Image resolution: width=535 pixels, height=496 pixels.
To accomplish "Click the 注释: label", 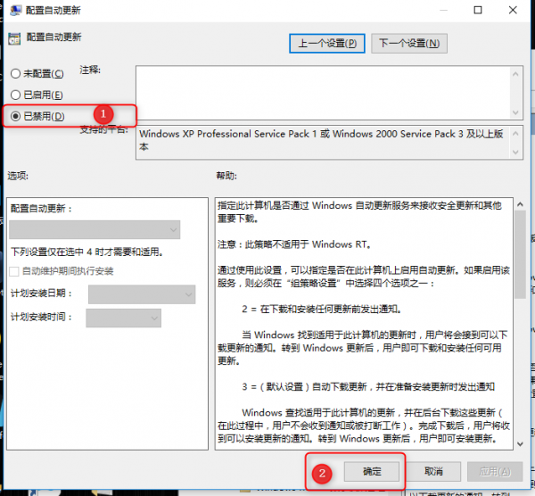I will pos(90,70).
